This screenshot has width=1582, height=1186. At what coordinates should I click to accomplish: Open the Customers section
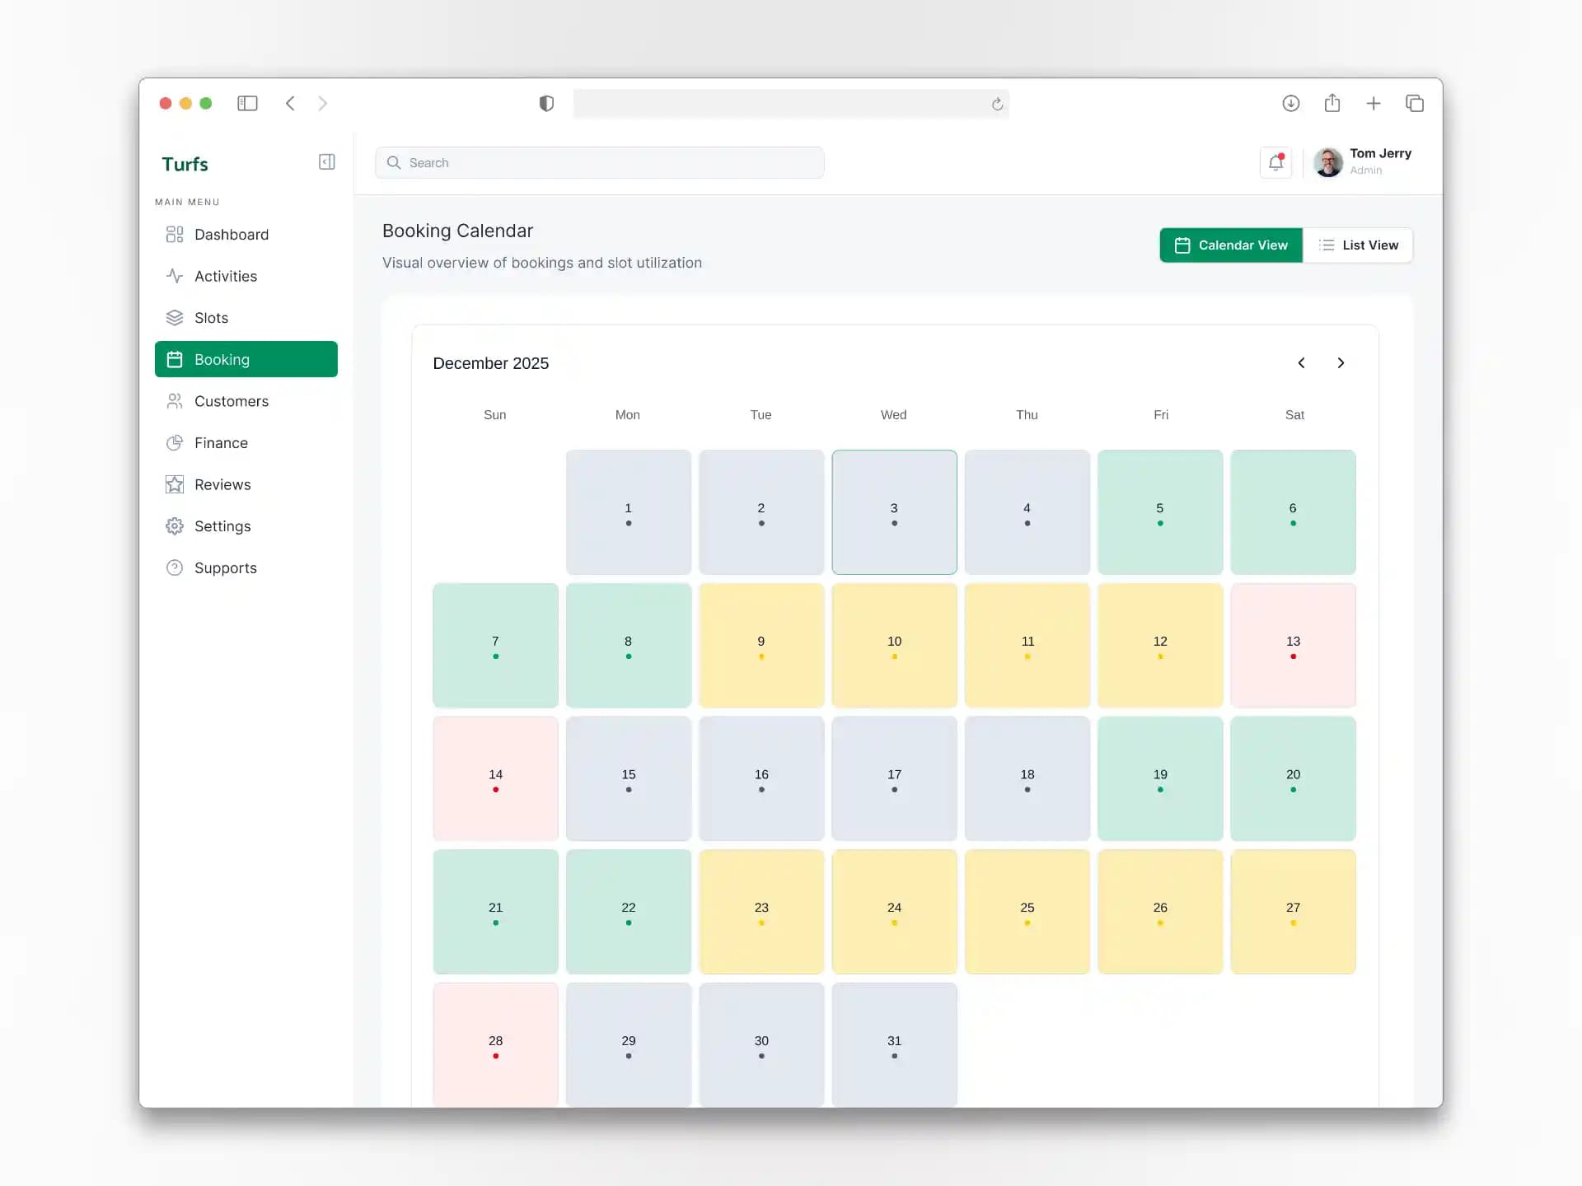(232, 401)
